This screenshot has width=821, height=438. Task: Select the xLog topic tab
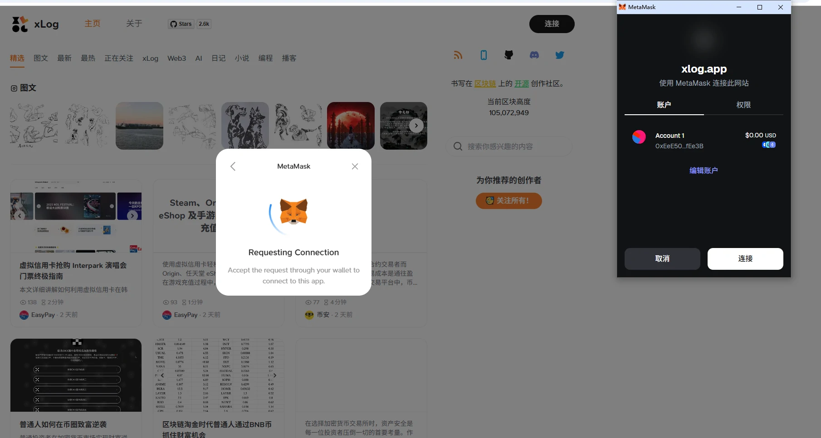(150, 58)
